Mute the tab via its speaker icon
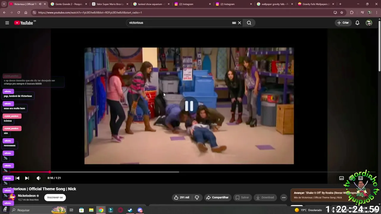 coord(40,4)
